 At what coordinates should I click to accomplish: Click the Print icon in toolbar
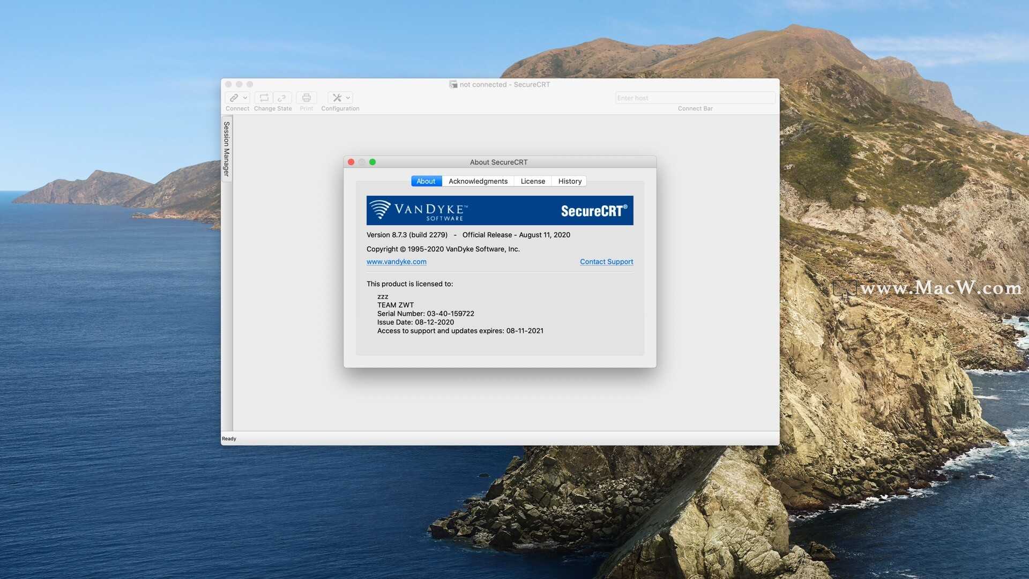point(306,98)
